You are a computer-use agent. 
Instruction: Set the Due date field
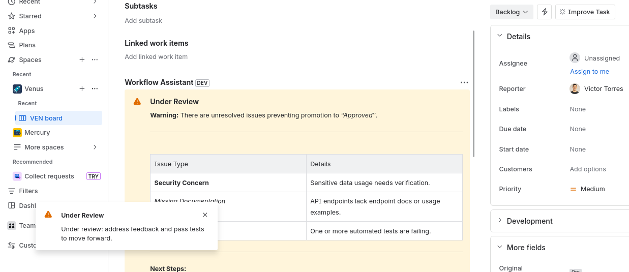click(x=578, y=129)
